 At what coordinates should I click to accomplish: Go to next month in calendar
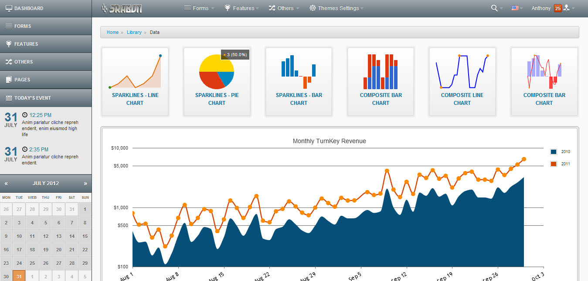pyautogui.click(x=85, y=184)
